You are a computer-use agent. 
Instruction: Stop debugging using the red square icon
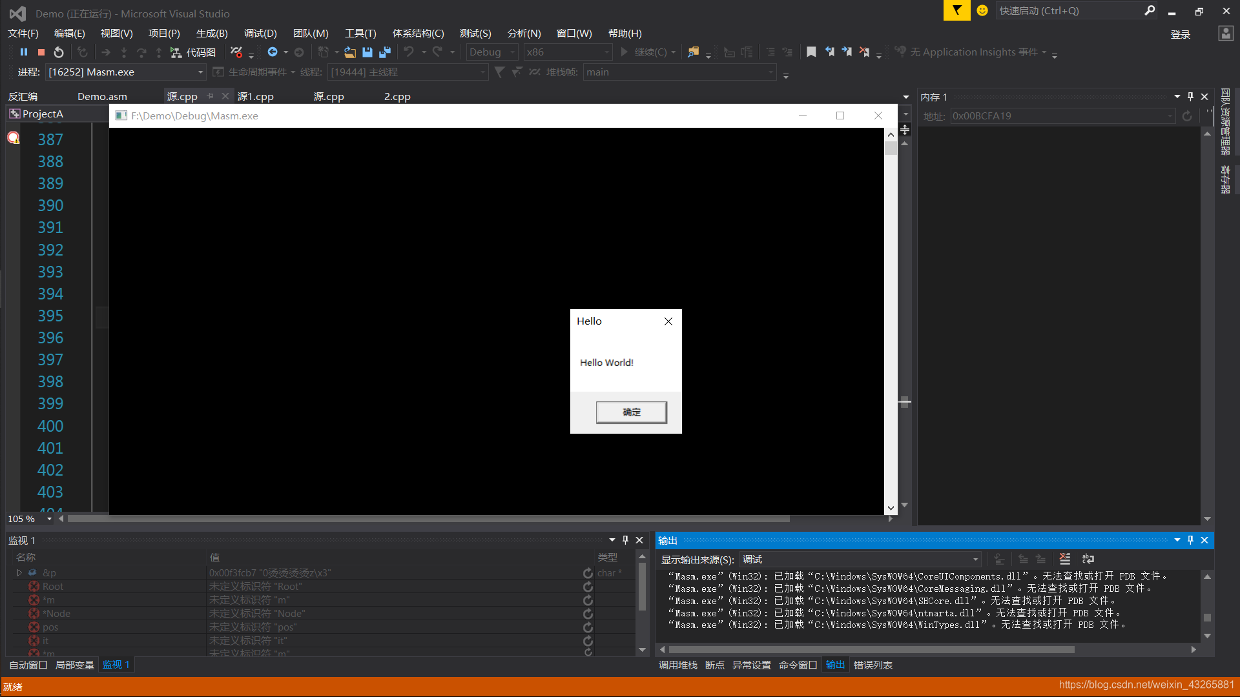[x=41, y=52]
